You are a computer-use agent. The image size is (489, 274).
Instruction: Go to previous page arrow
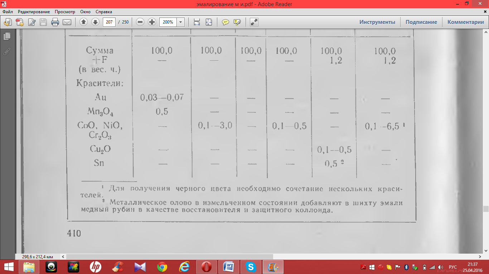coord(83,22)
